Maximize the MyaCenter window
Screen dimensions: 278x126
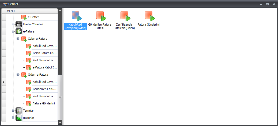pyautogui.click(x=267, y=4)
